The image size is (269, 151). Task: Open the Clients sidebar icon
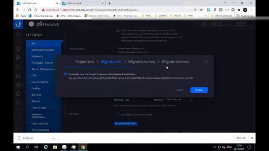coord(18,75)
